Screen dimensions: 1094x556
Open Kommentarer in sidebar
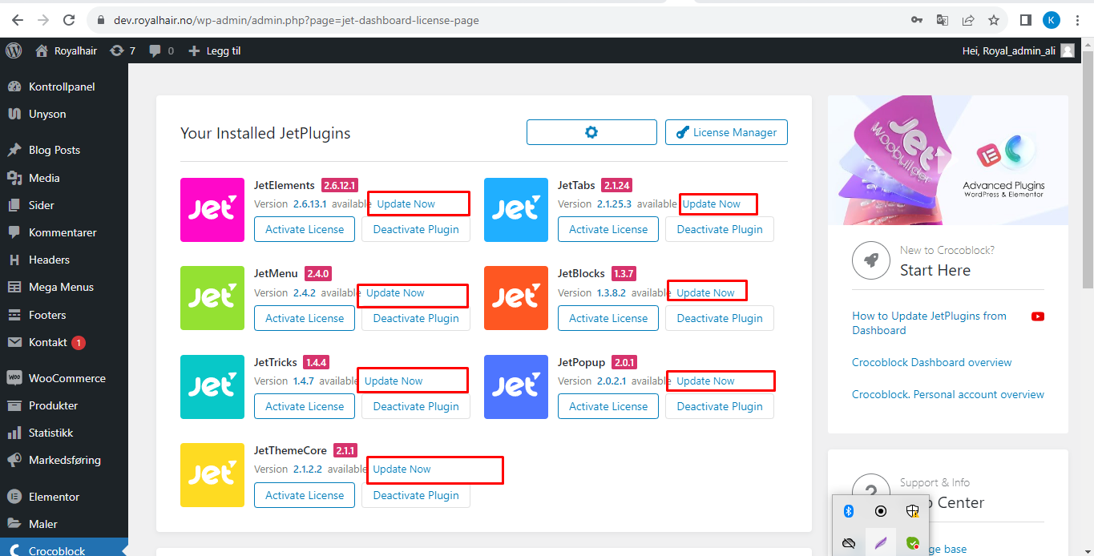coord(64,232)
